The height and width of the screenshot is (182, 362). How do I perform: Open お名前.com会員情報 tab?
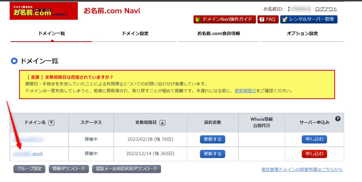(219, 34)
